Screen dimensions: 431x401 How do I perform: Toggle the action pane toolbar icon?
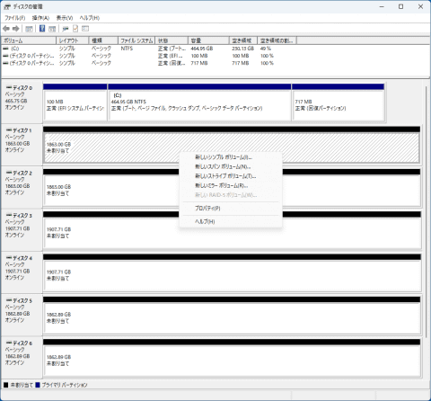[52, 29]
